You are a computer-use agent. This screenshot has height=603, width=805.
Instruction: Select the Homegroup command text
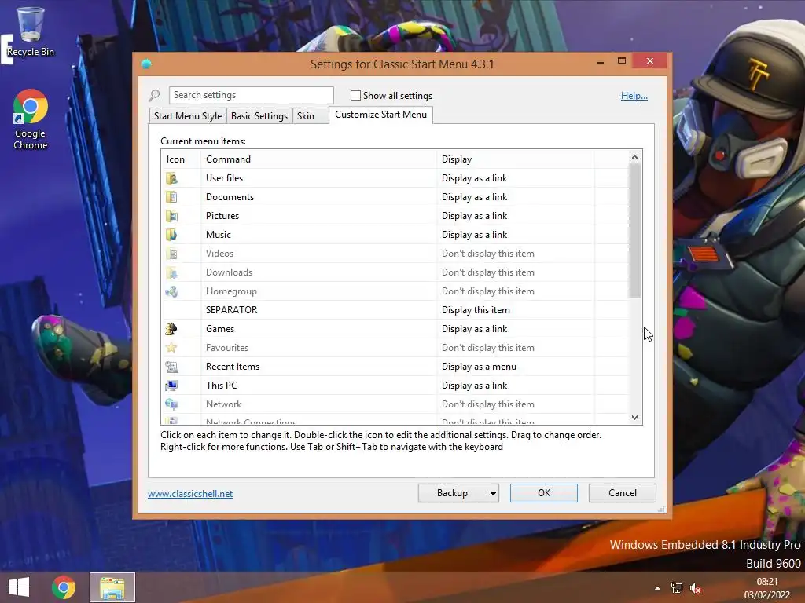tap(231, 291)
